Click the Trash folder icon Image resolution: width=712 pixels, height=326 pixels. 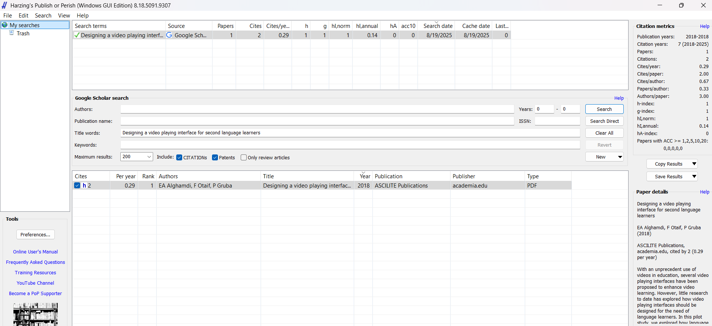[x=12, y=33]
